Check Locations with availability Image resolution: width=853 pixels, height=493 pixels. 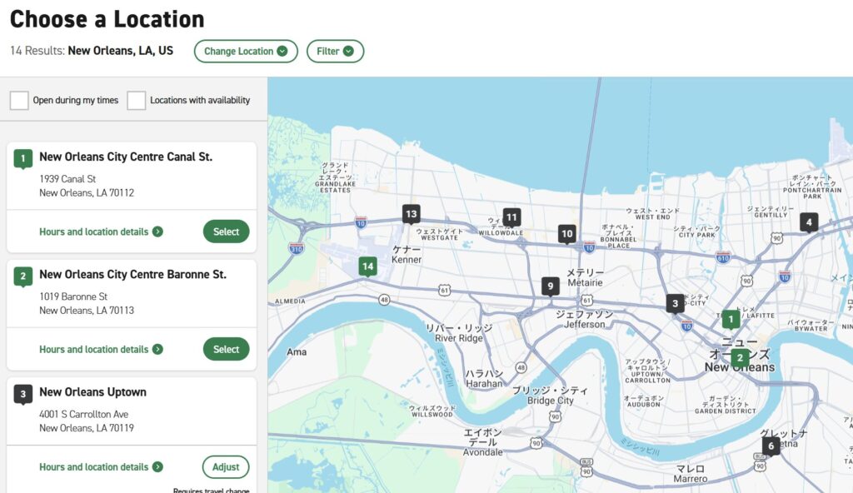point(137,100)
